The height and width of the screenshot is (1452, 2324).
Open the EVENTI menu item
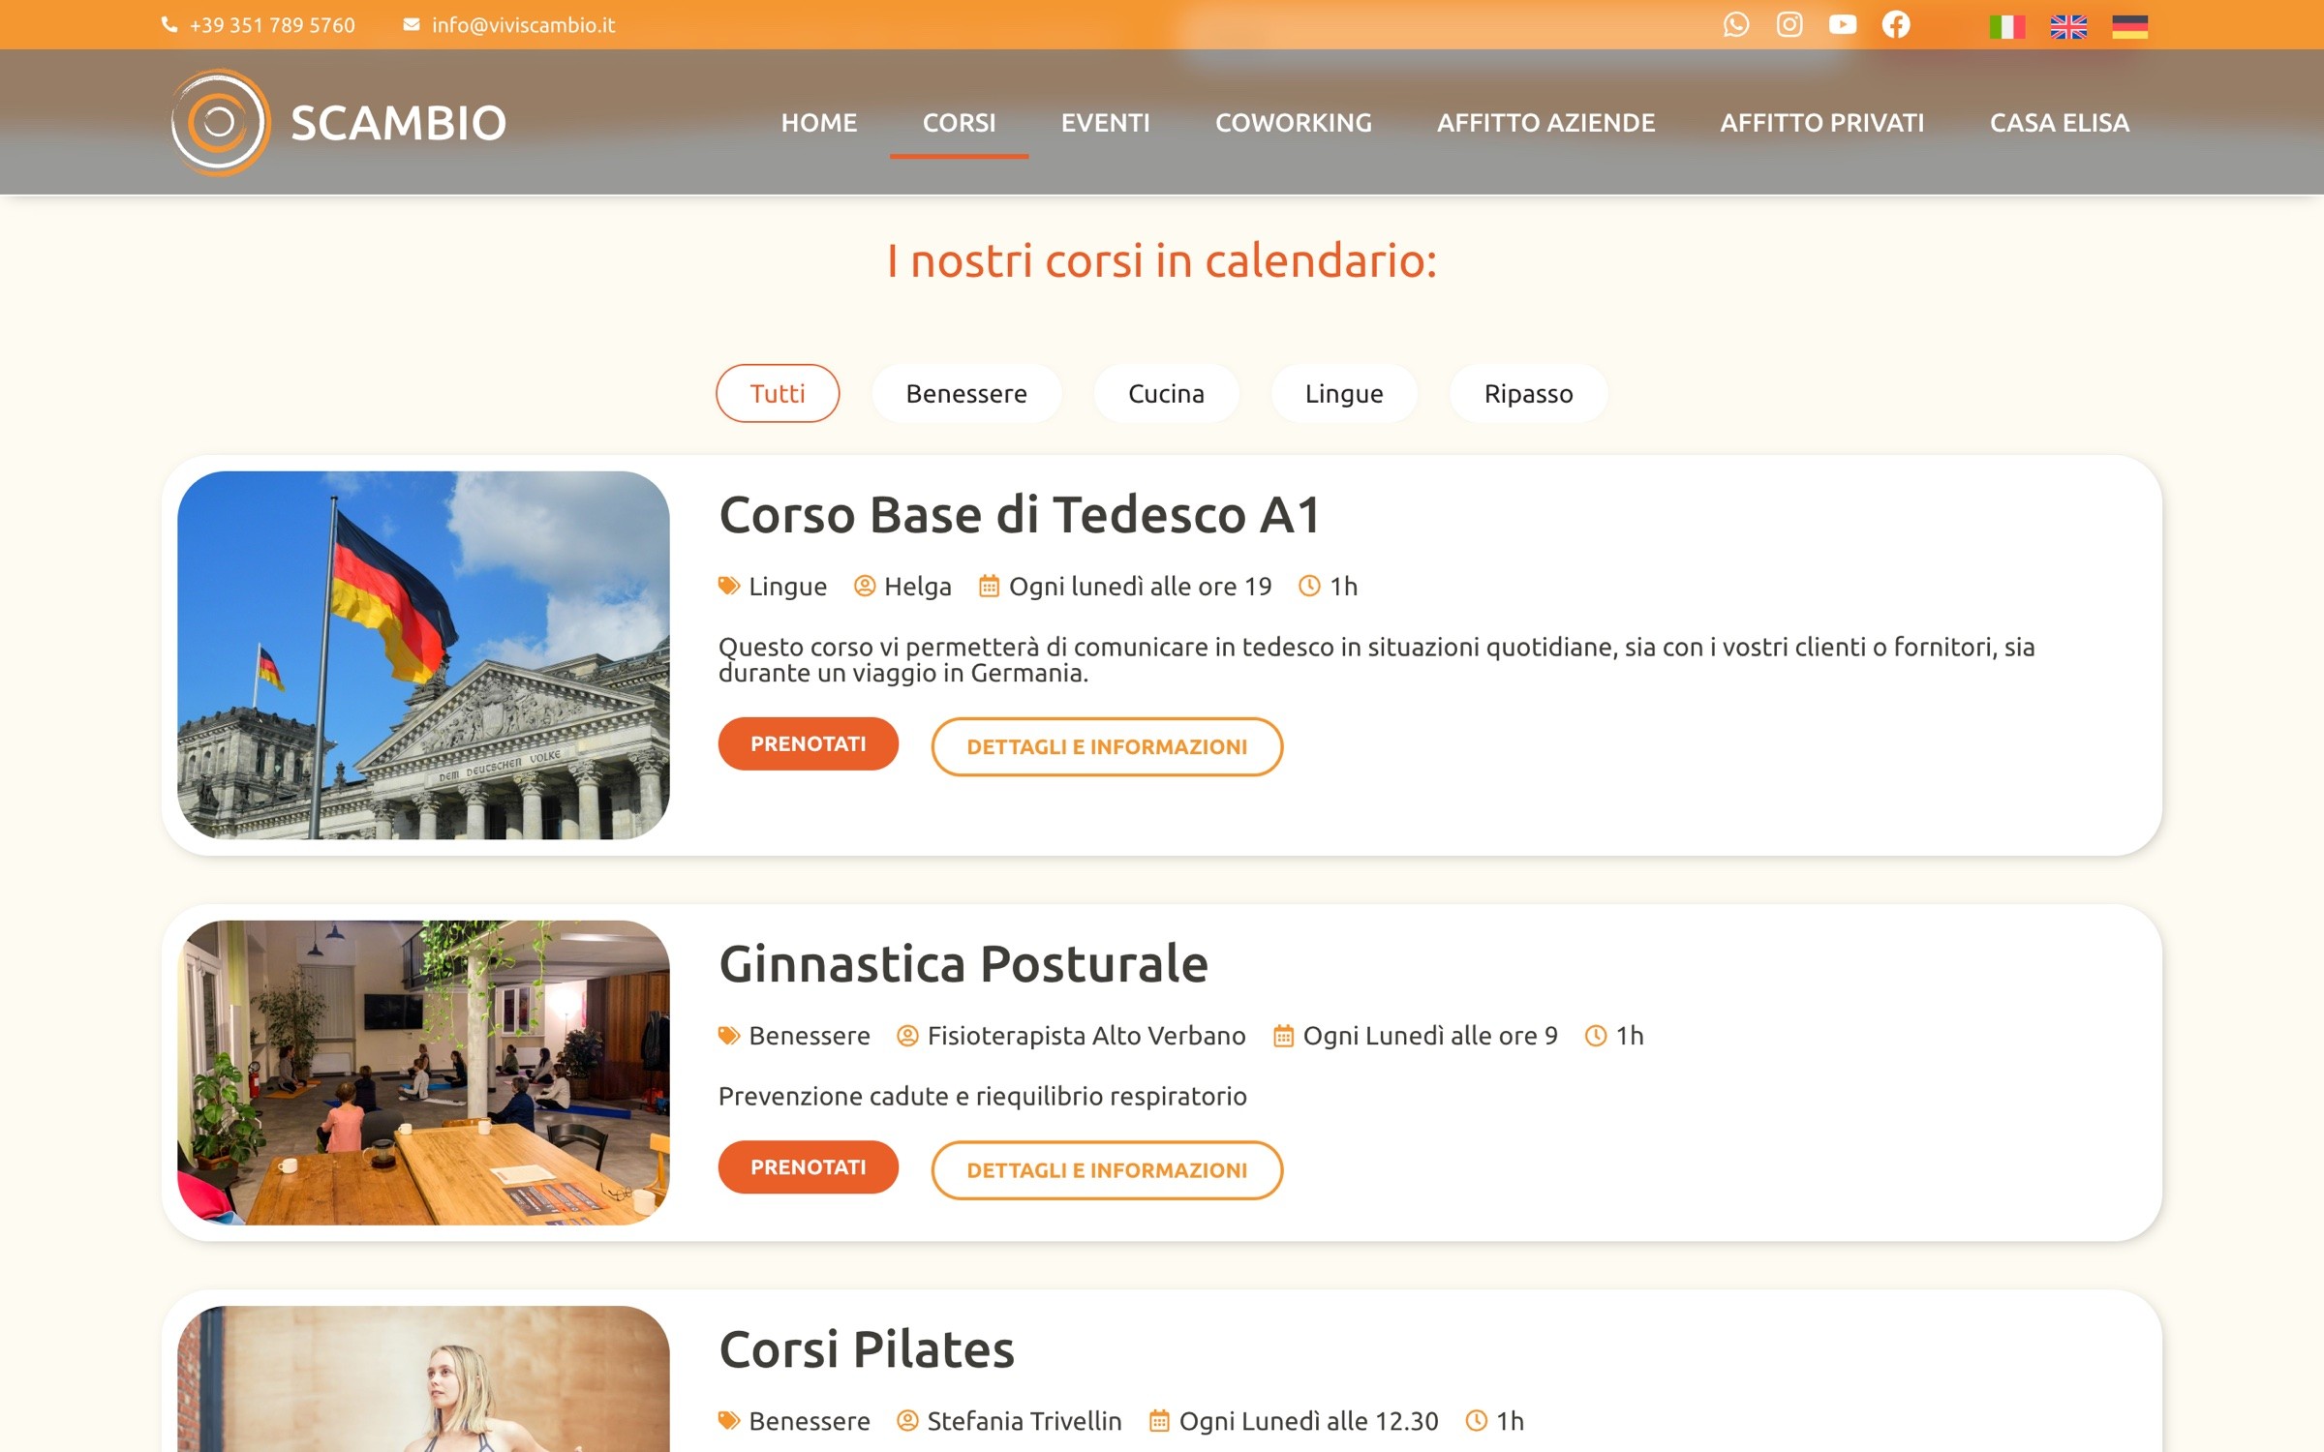pyautogui.click(x=1105, y=123)
